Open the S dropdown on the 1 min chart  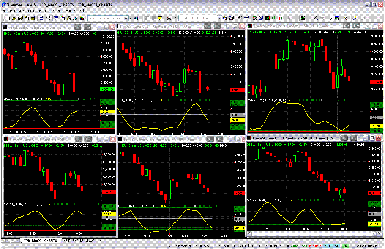(x=344, y=138)
